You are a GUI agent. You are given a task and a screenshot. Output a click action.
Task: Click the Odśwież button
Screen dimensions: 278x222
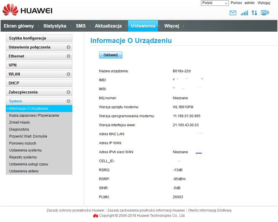click(x=111, y=55)
